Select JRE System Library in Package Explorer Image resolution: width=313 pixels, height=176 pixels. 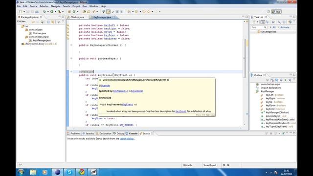point(39,44)
